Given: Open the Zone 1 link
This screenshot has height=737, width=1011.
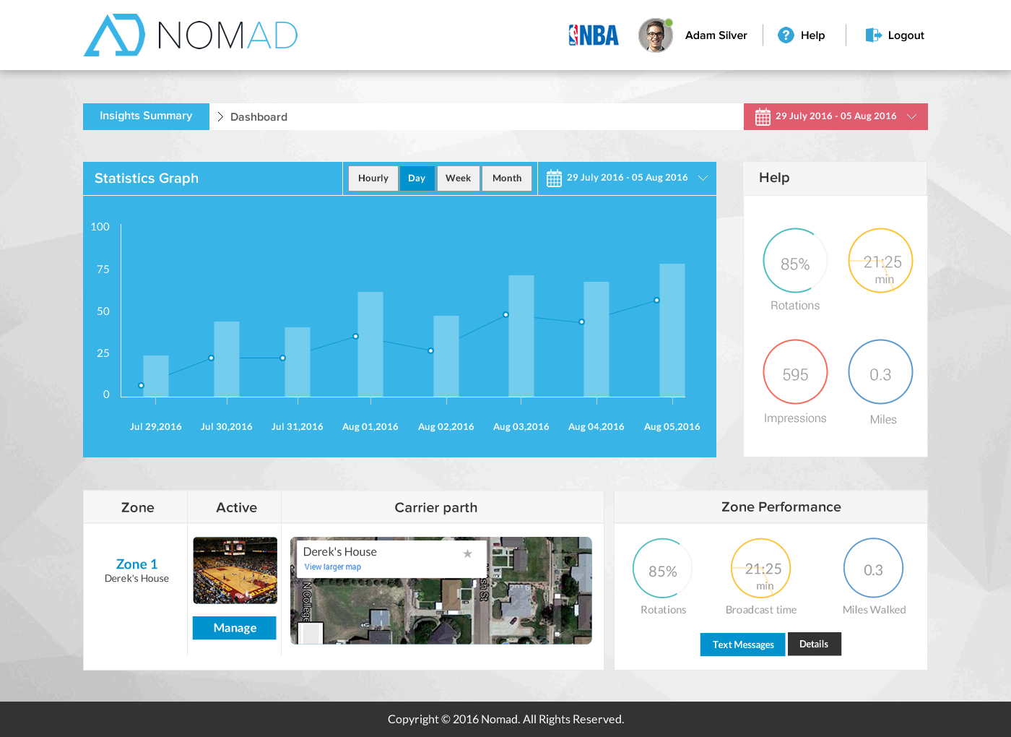Looking at the screenshot, I should (x=136, y=564).
